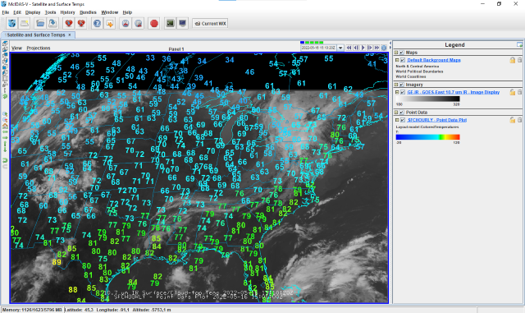This screenshot has width=525, height=313.
Task: Open the Data Explorer globe icon
Action: point(12,24)
